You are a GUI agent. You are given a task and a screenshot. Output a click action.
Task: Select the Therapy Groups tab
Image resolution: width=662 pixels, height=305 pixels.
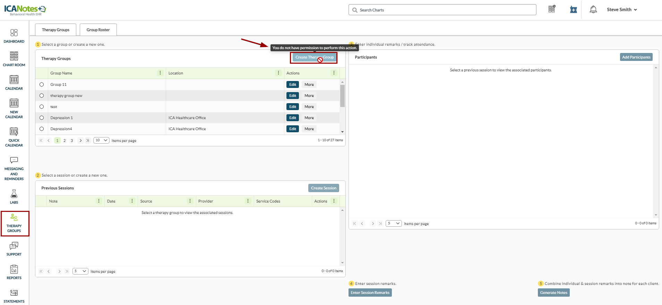tap(55, 30)
